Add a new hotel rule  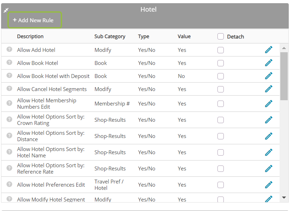(x=35, y=20)
